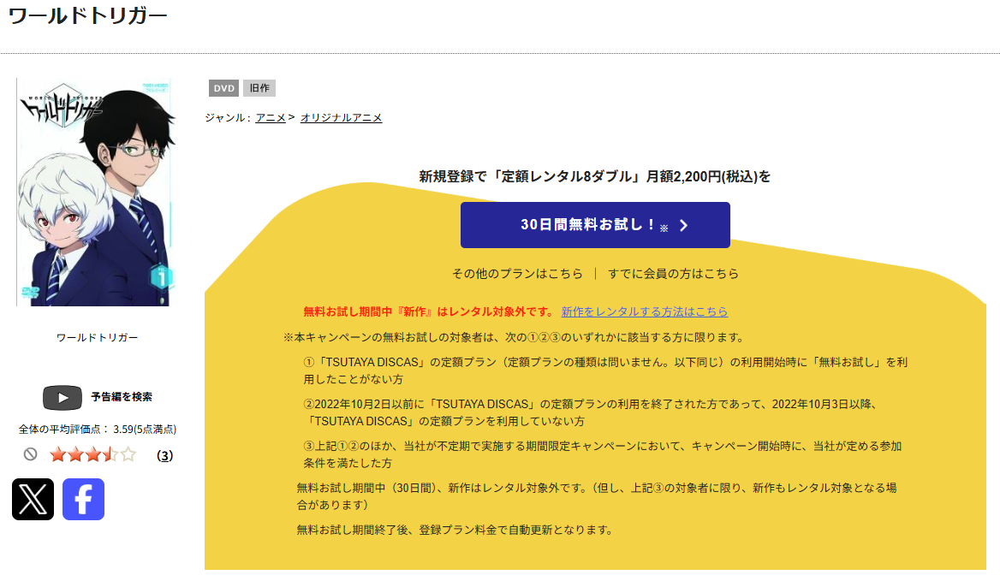
Task: Click the ③上記①②のほか condition paragraph
Action: pos(603,454)
